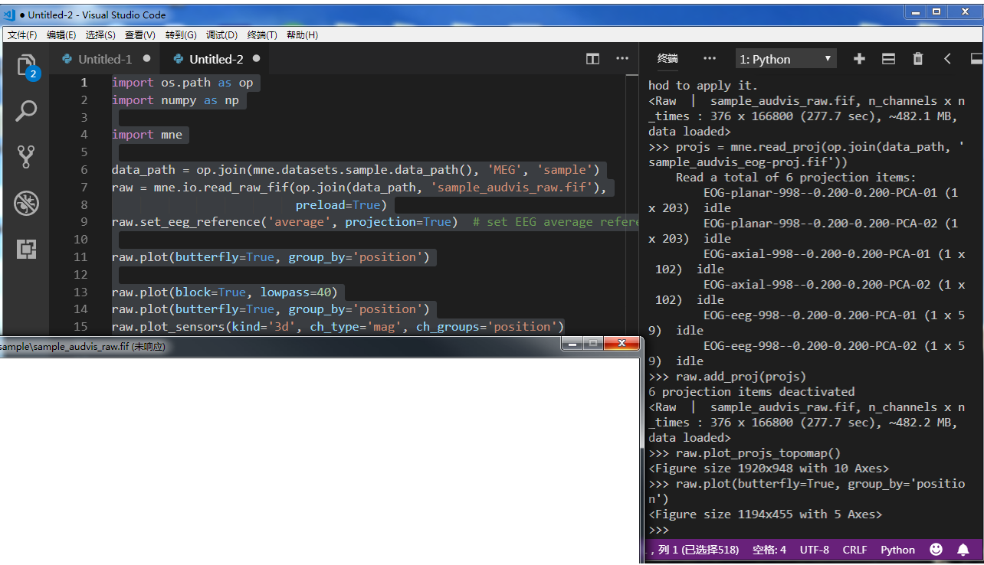Open the terminal panel's ellipsis menu

[x=710, y=59]
